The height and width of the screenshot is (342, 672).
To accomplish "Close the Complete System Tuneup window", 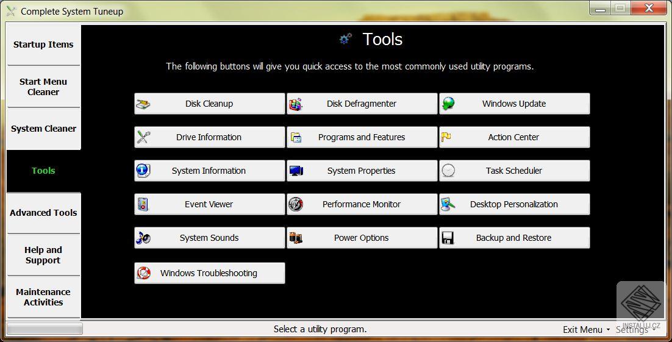I will pyautogui.click(x=649, y=8).
